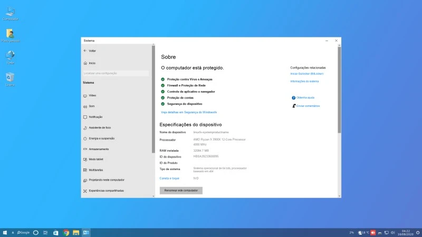
Task: Open Iniciar Guilocker (BitLocker) link
Action: (307, 74)
